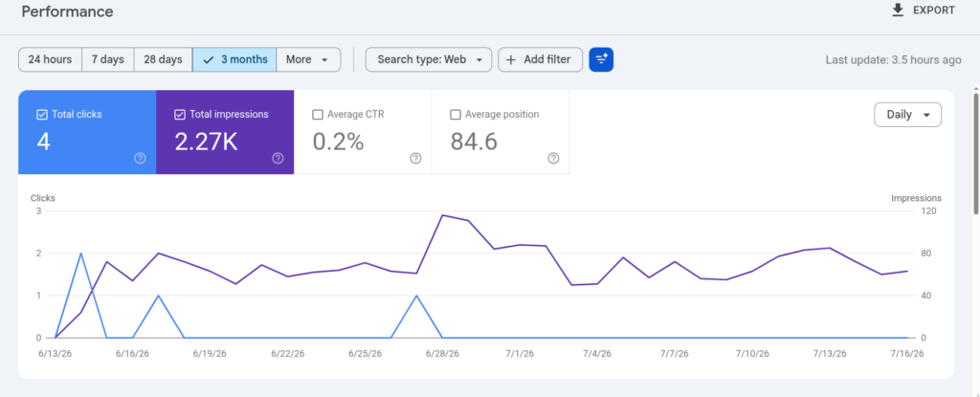Uncheck the Total clicks checkbox
980x397 pixels.
[x=42, y=115]
